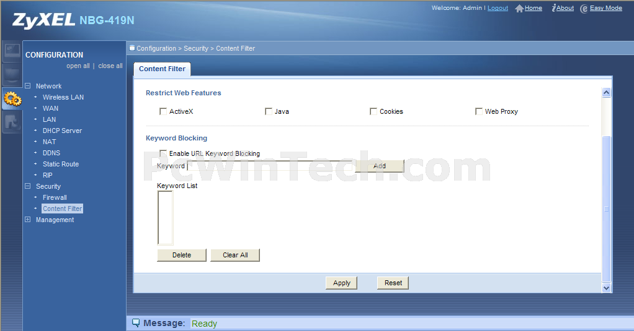The height and width of the screenshot is (331, 634).
Task: Open the About link
Action: (565, 8)
